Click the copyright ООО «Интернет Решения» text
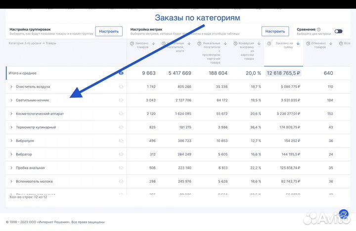The image size is (356, 231). (x=55, y=222)
